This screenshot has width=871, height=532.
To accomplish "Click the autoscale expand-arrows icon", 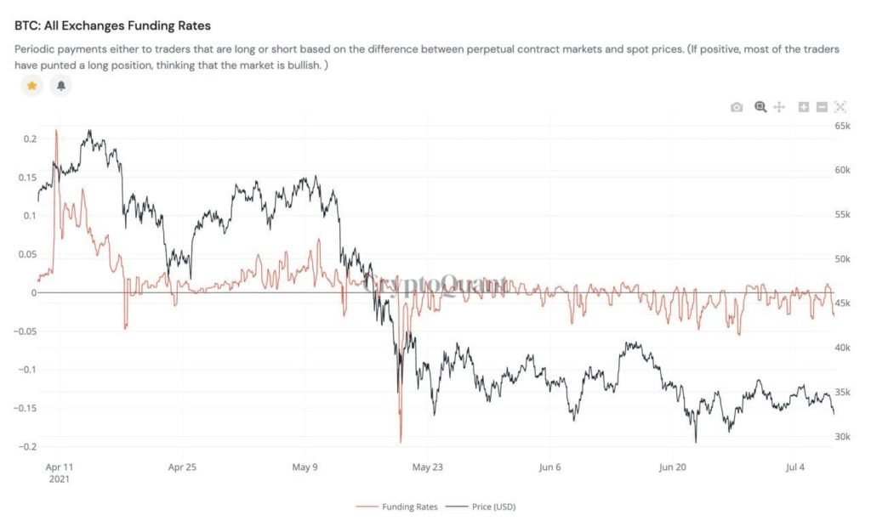I will pyautogui.click(x=840, y=107).
